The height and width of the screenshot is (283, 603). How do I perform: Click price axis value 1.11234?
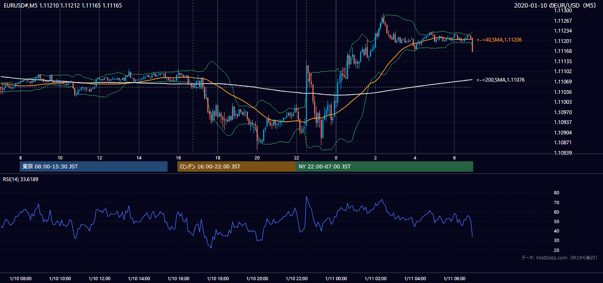click(562, 31)
